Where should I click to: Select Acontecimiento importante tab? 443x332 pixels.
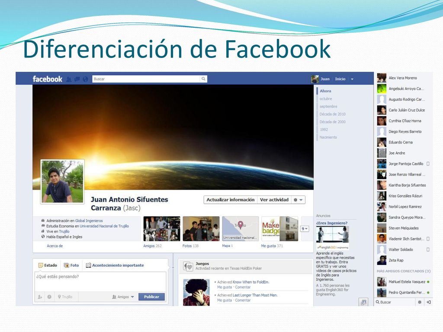(115, 265)
